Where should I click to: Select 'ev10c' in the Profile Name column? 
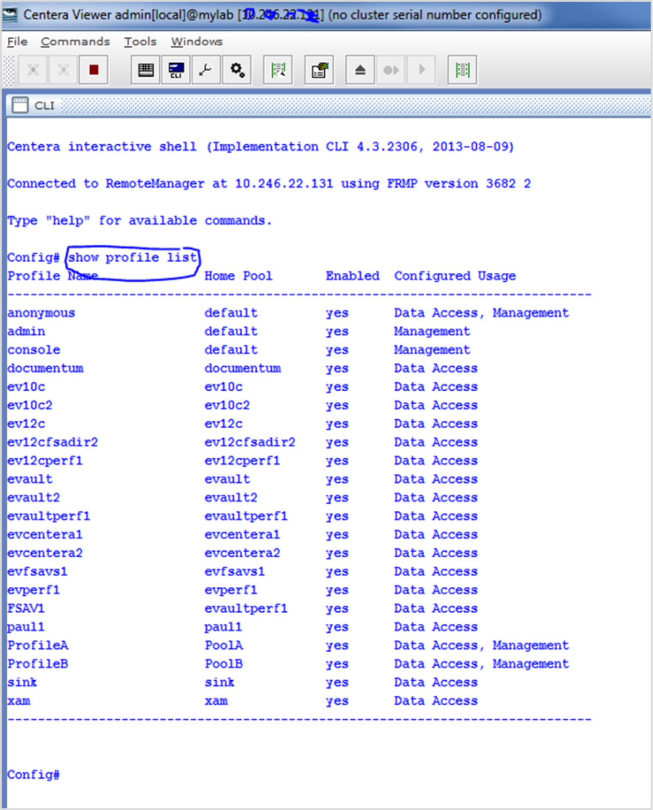click(x=27, y=387)
